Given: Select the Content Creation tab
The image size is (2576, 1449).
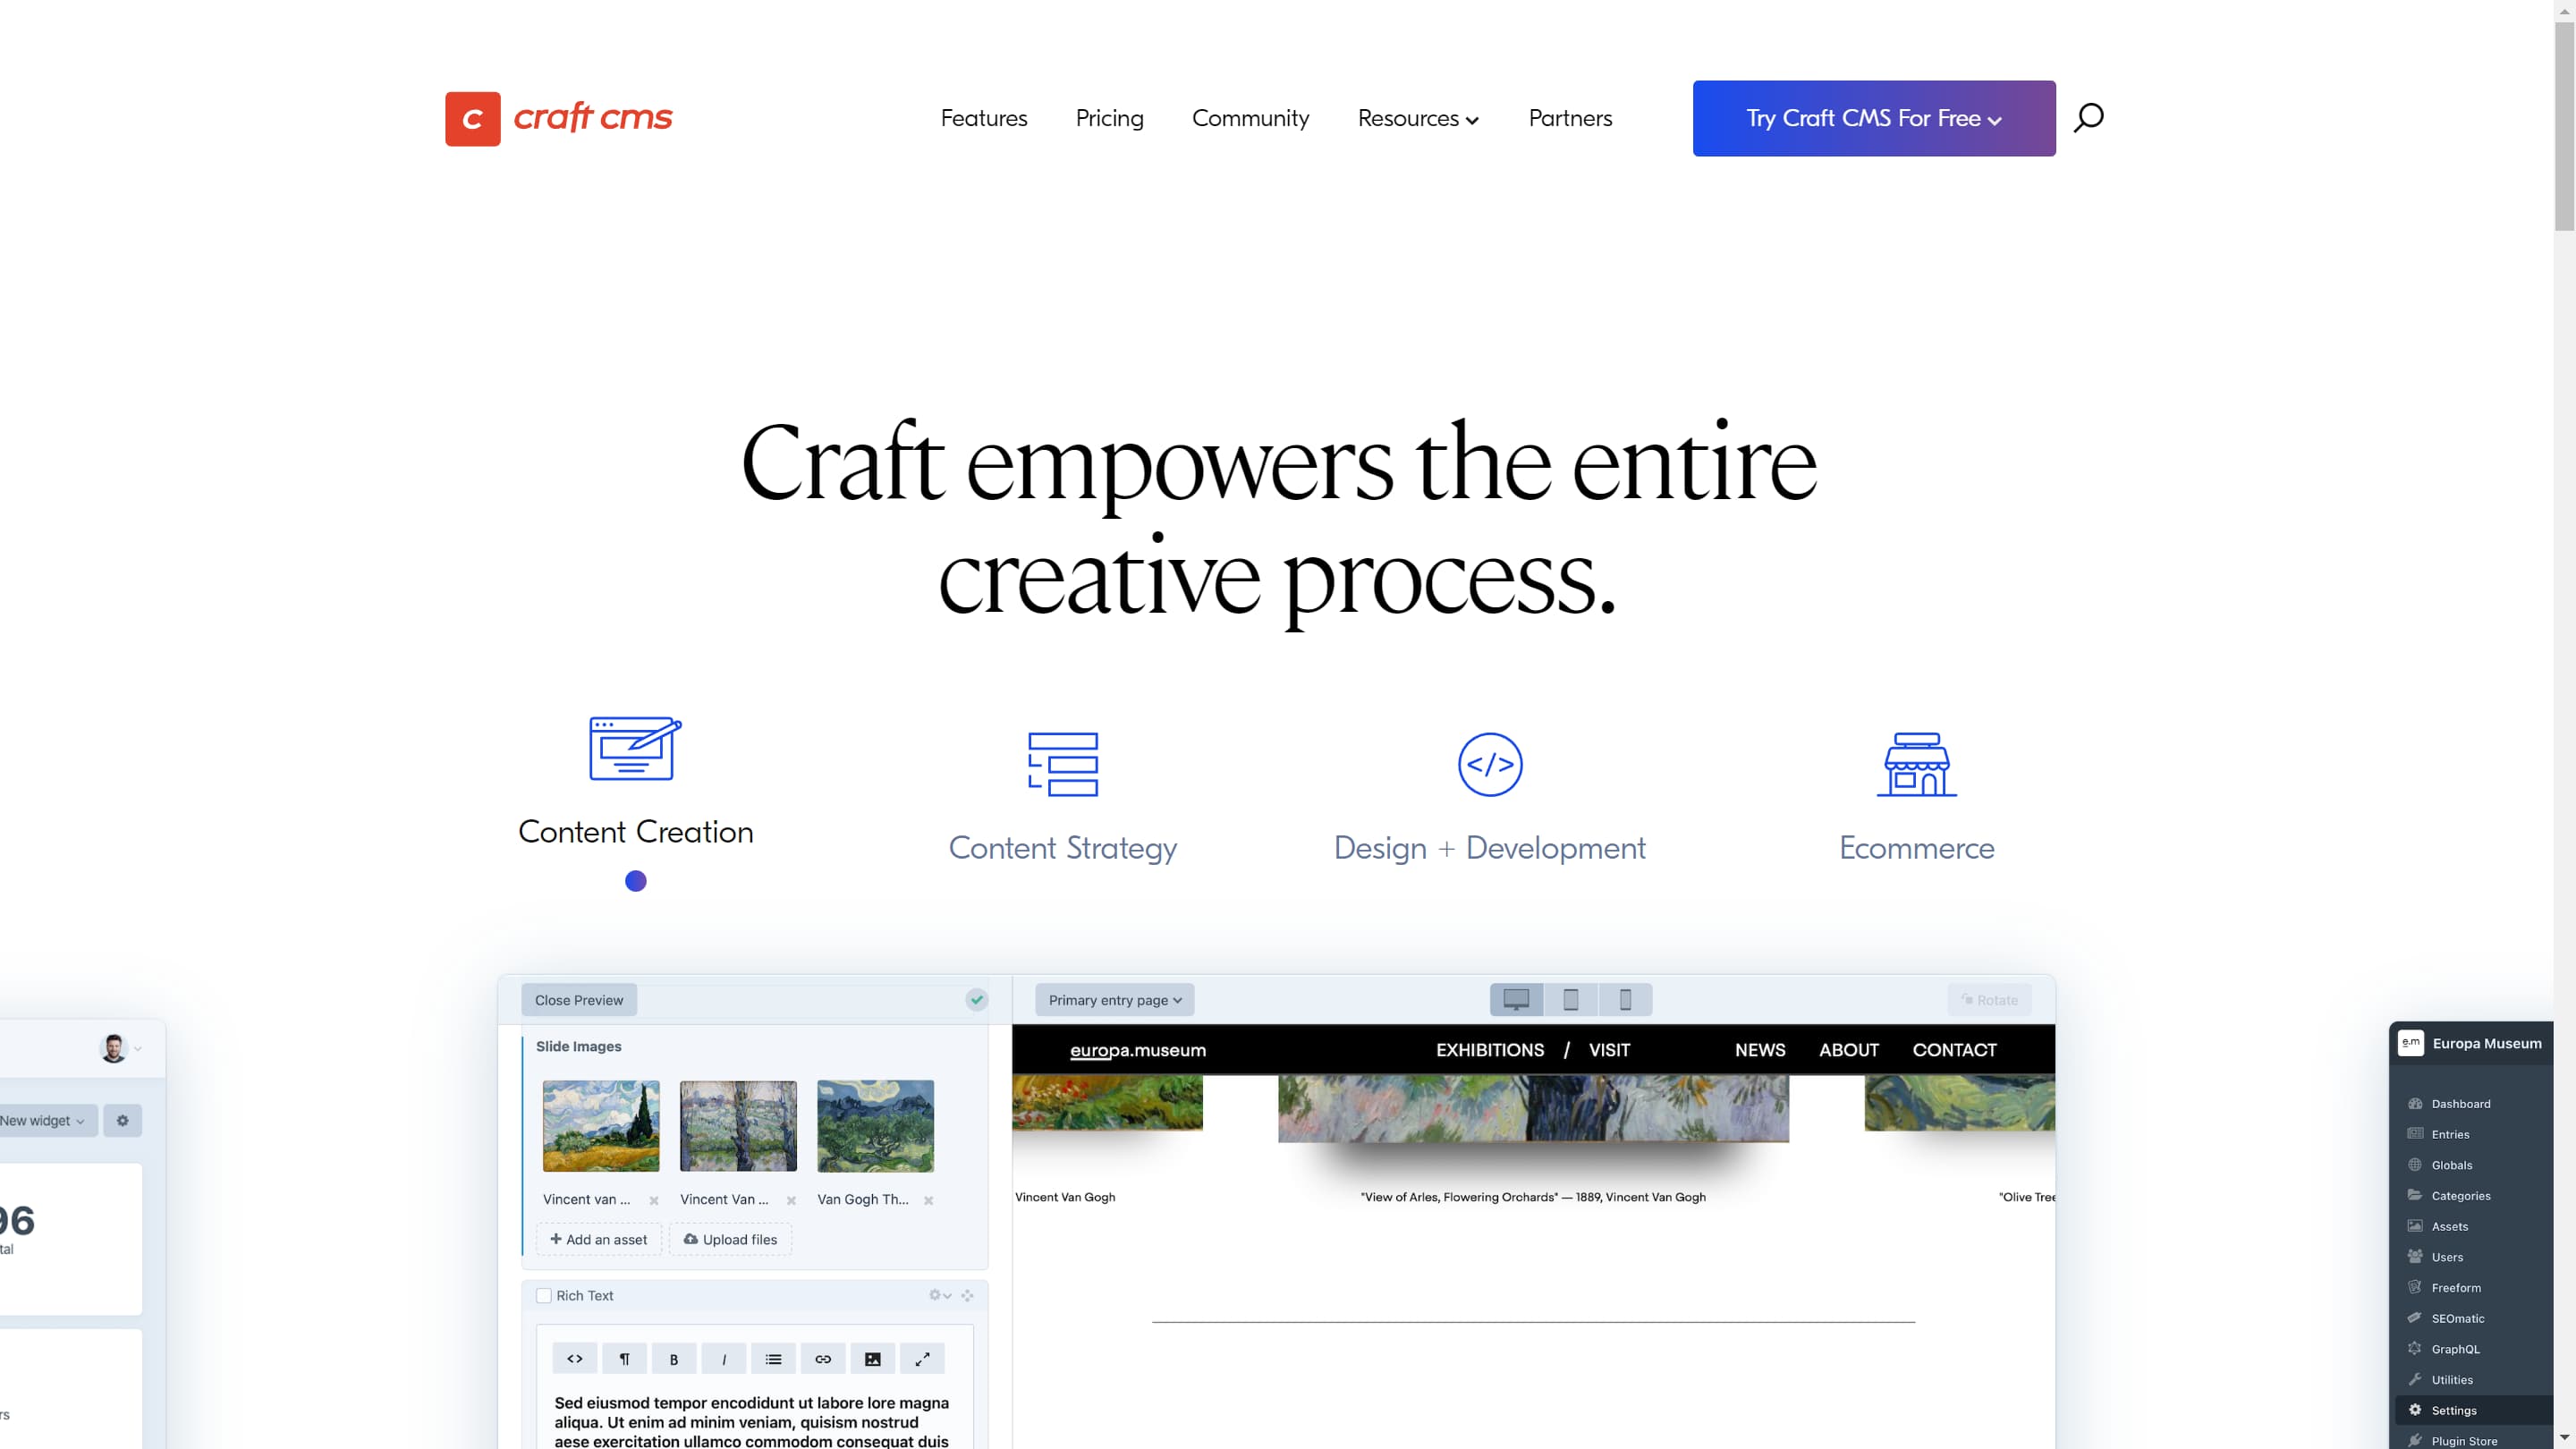Looking at the screenshot, I should pos(635,831).
